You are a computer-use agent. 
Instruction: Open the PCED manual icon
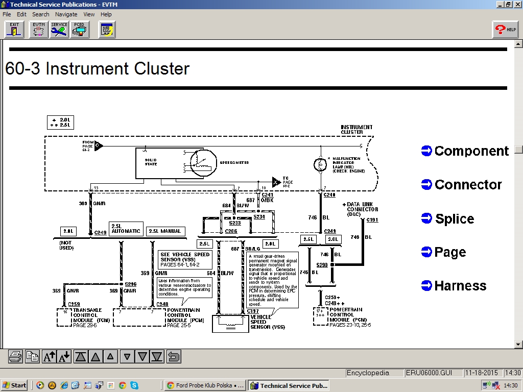tap(79, 29)
